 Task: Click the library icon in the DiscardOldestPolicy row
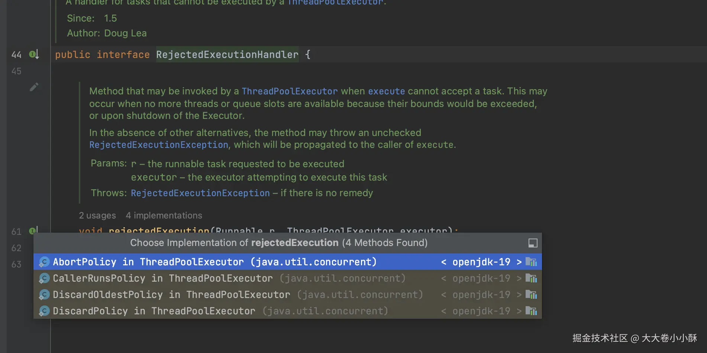531,295
